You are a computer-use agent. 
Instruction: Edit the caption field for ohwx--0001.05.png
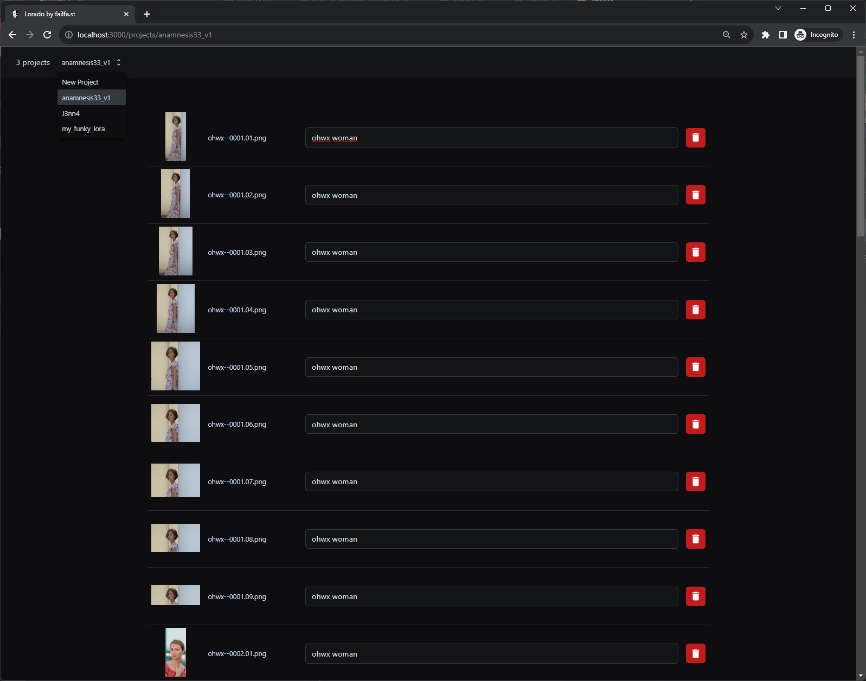491,367
